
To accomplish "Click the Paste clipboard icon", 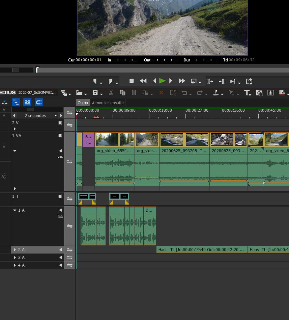I will [134, 93].
